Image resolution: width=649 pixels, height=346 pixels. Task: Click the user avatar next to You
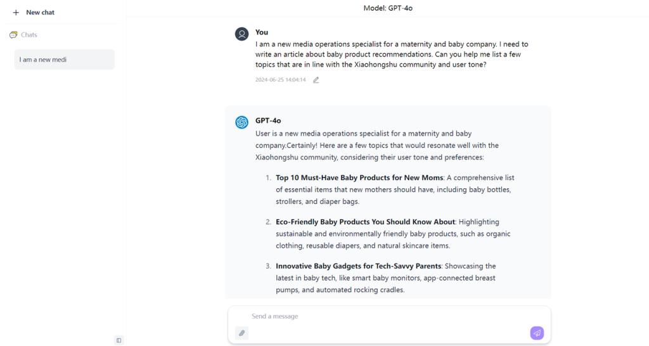point(241,34)
